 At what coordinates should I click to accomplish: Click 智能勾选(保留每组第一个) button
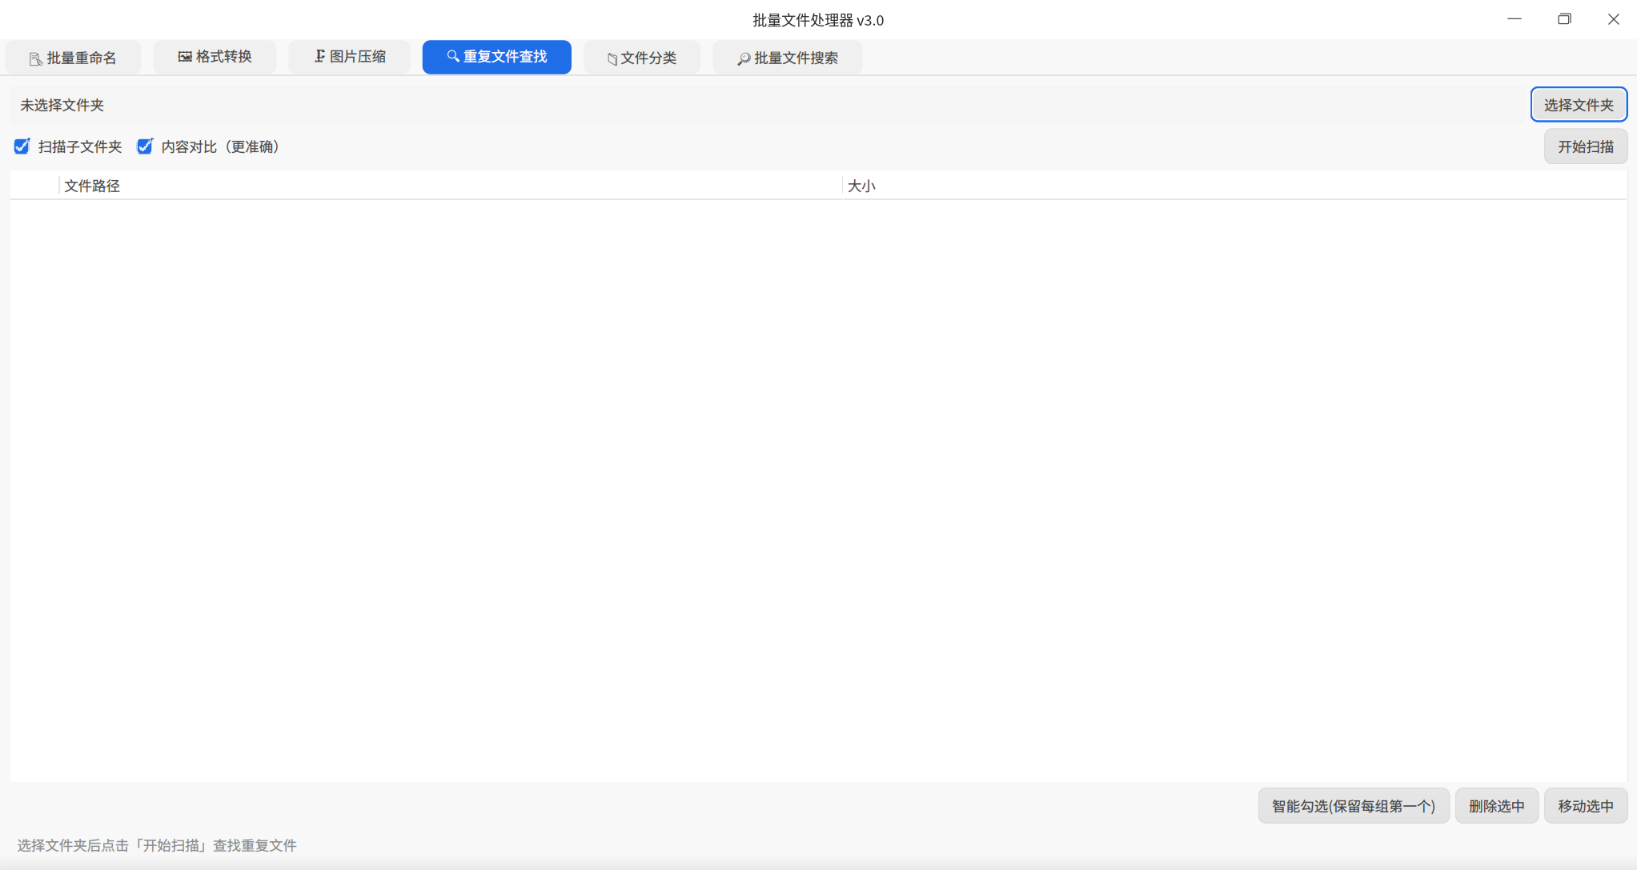click(x=1354, y=806)
